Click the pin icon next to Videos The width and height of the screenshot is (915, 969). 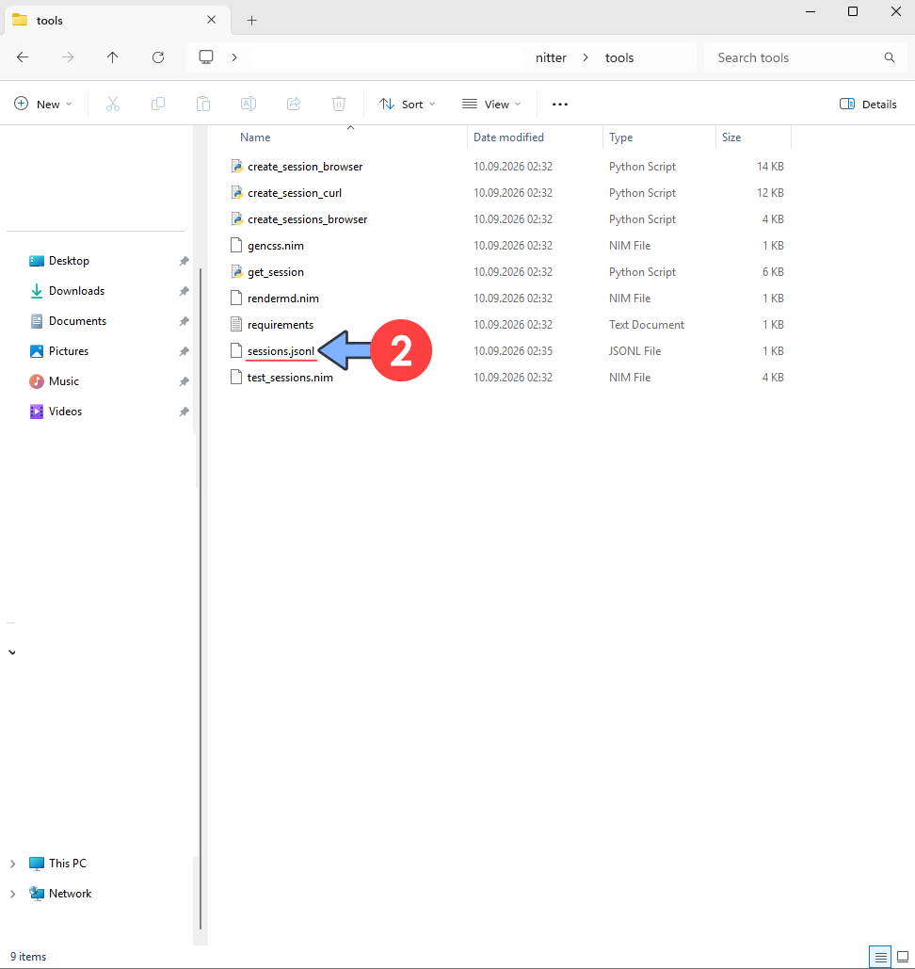(x=184, y=412)
